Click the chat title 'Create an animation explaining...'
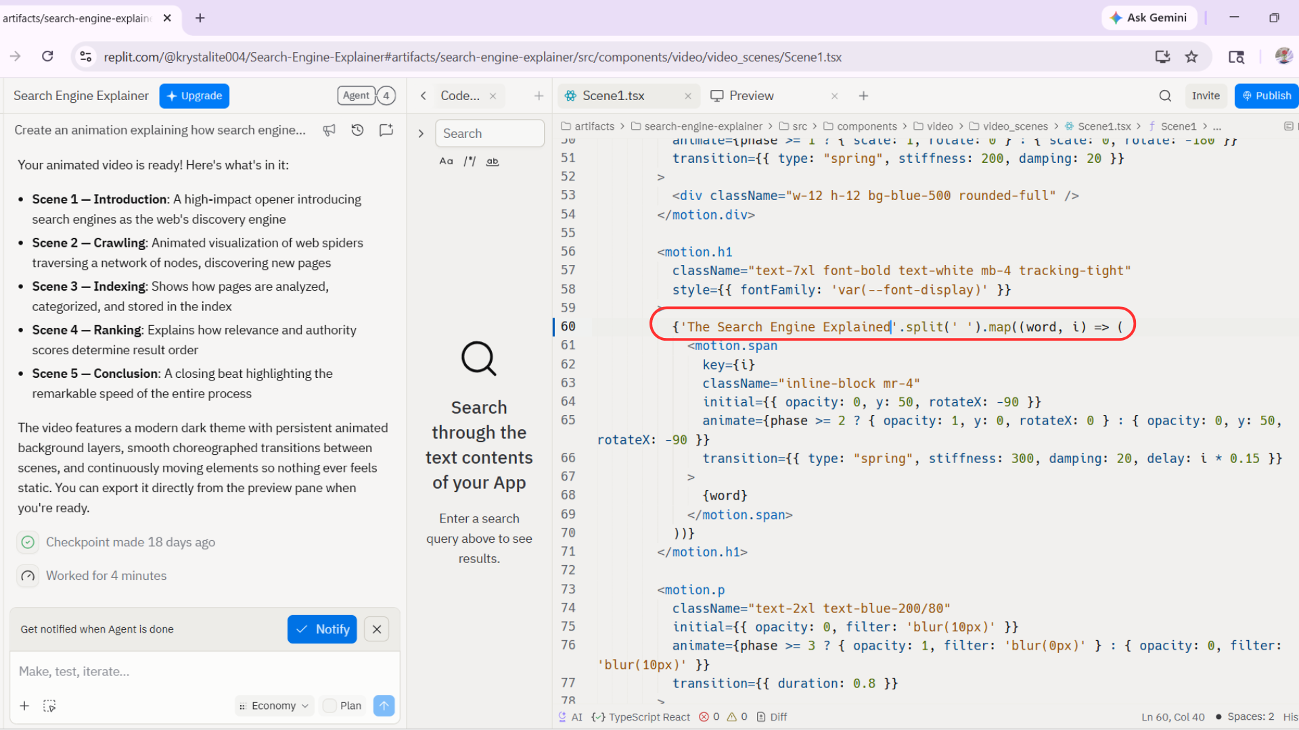The image size is (1299, 730). click(x=160, y=130)
